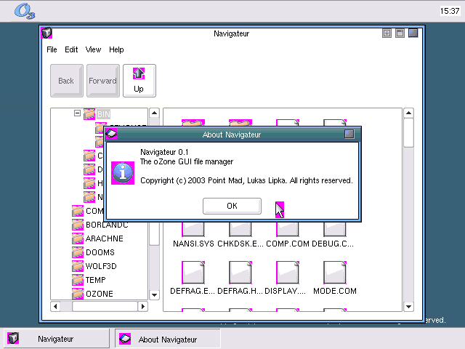465x349 pixels.
Task: Click the tree panel scroll left arrow
Action: (x=55, y=306)
